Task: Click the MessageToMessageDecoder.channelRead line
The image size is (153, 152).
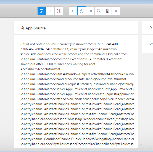Action: (x=77, y=119)
